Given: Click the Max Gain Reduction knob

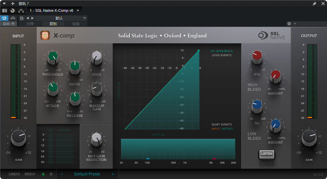Looking at the screenshot, I should tap(96, 139).
